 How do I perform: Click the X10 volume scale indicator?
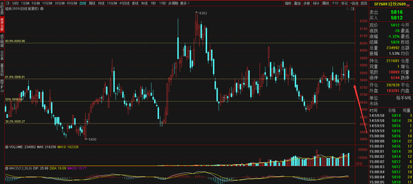(x=358, y=164)
